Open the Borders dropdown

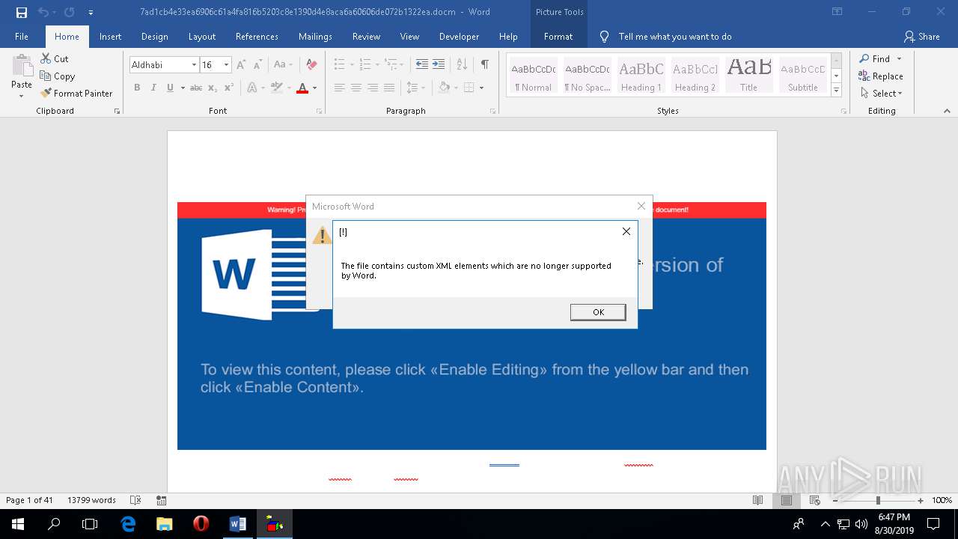tap(481, 88)
